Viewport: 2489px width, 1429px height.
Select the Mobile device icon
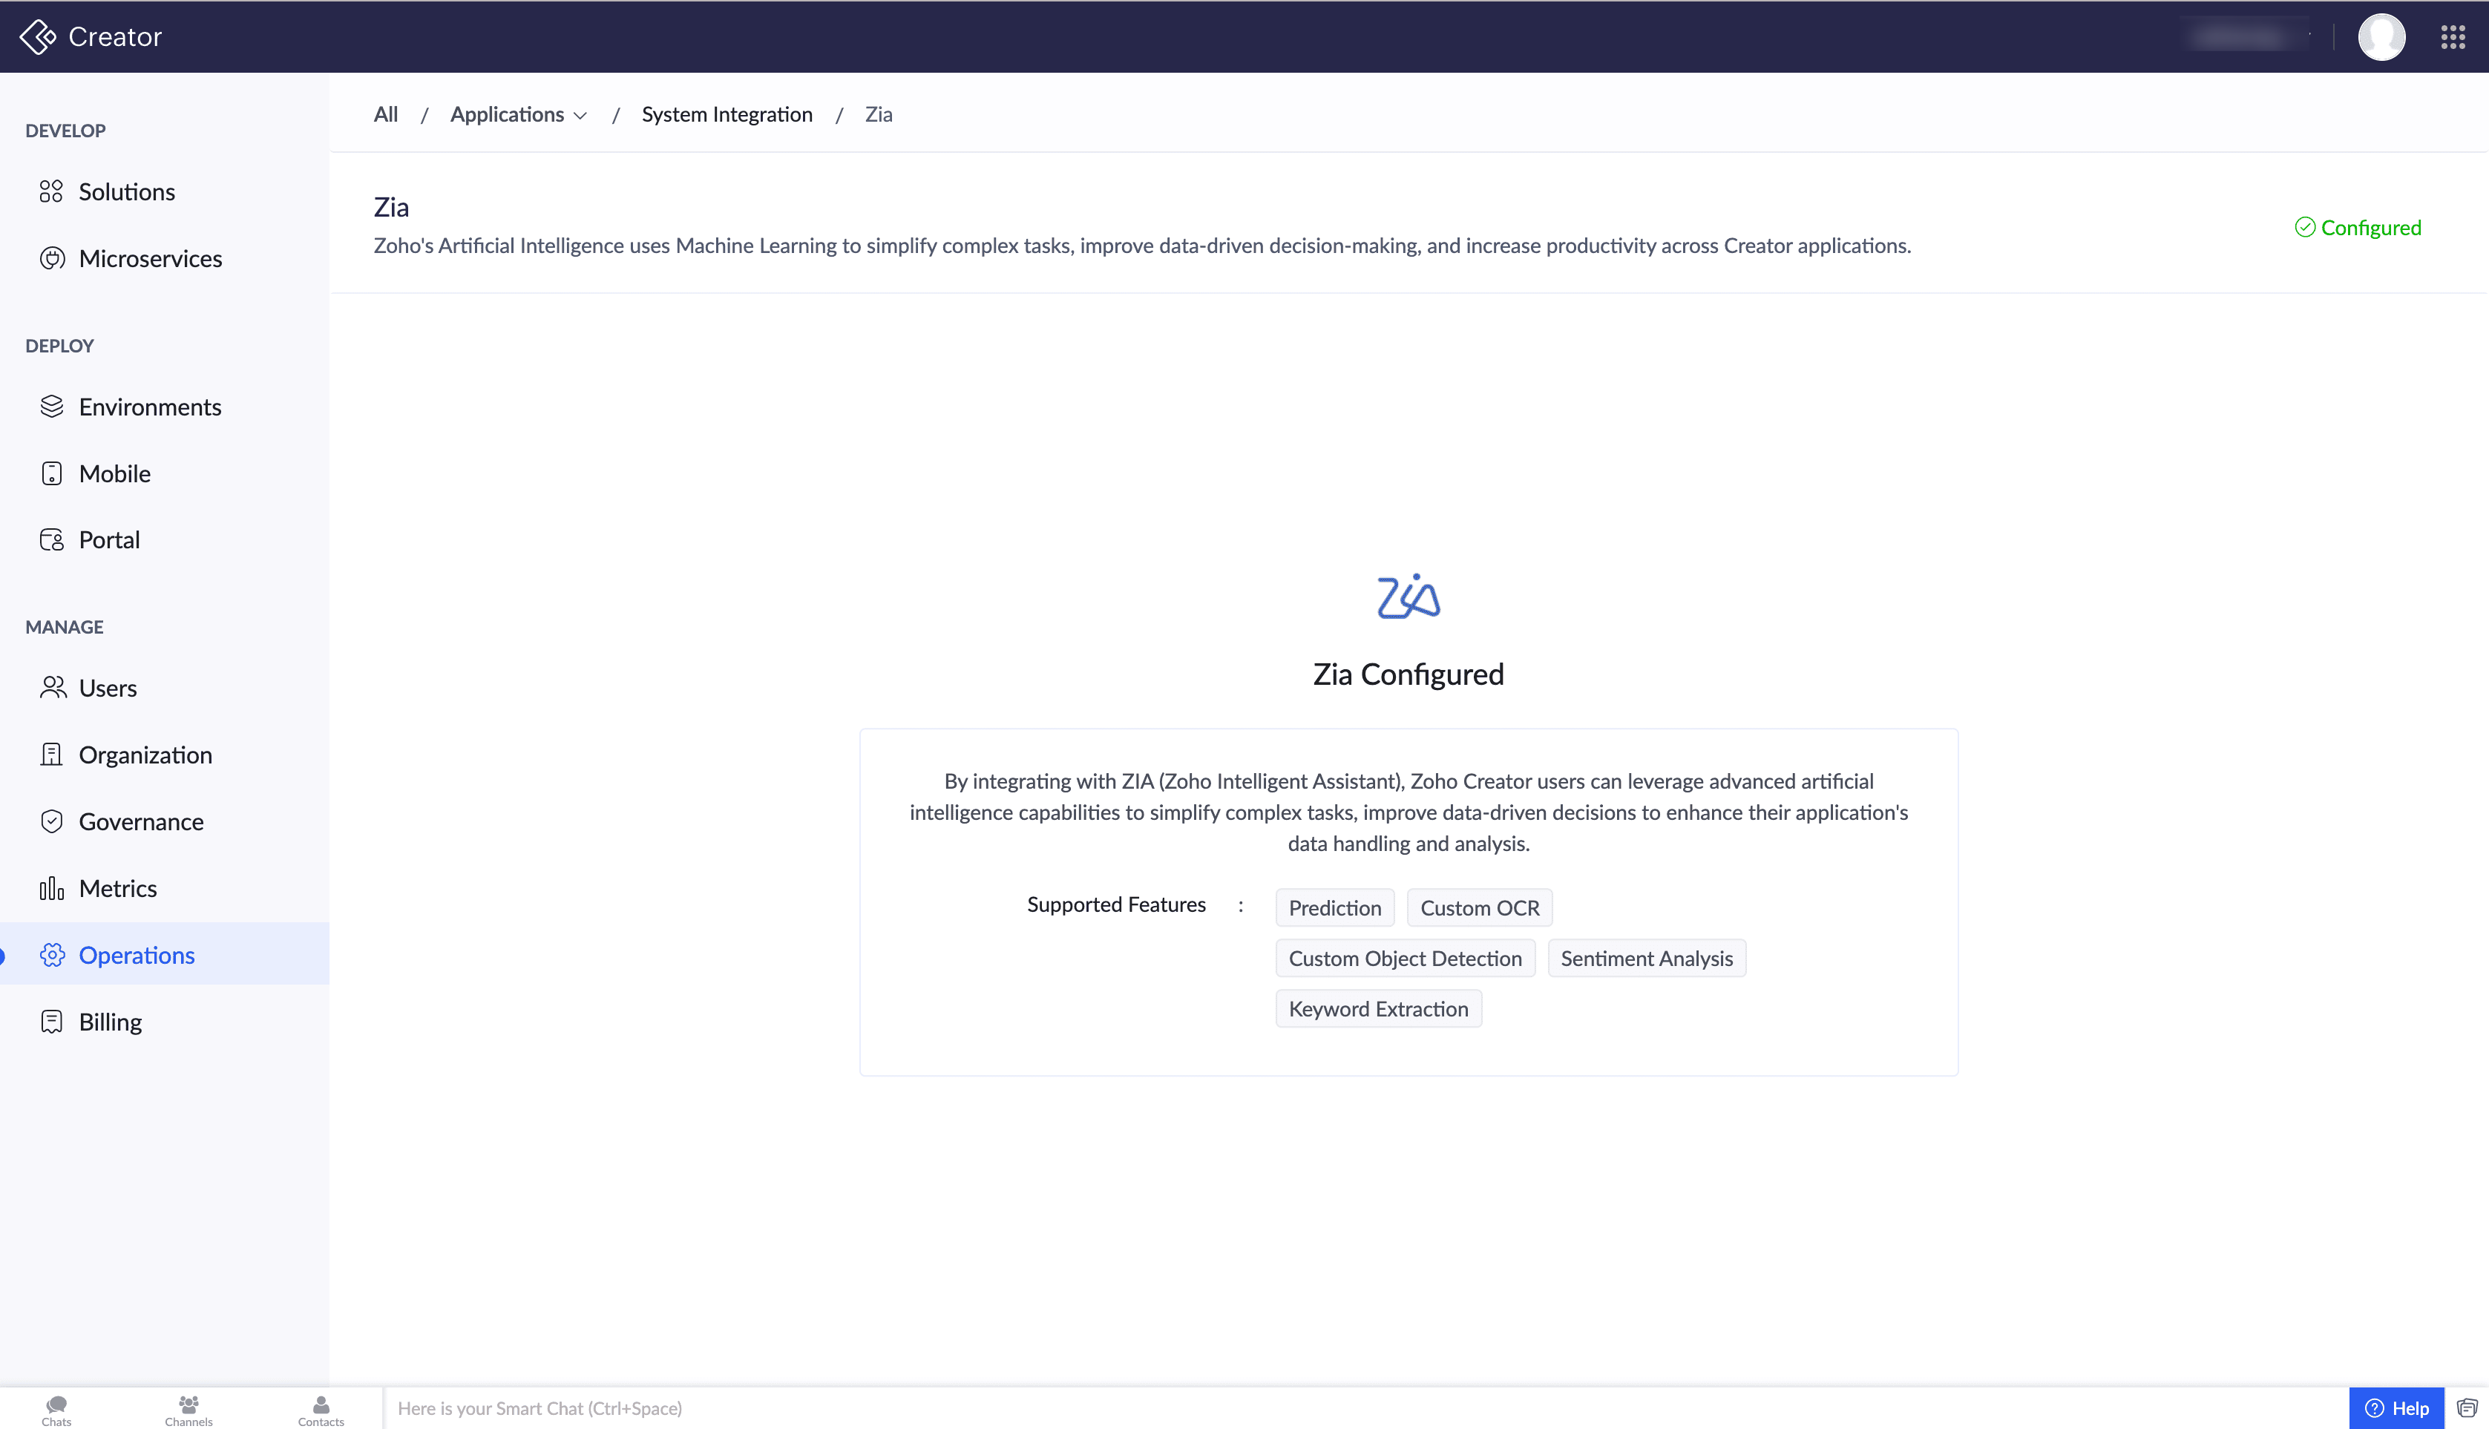pyautogui.click(x=51, y=473)
